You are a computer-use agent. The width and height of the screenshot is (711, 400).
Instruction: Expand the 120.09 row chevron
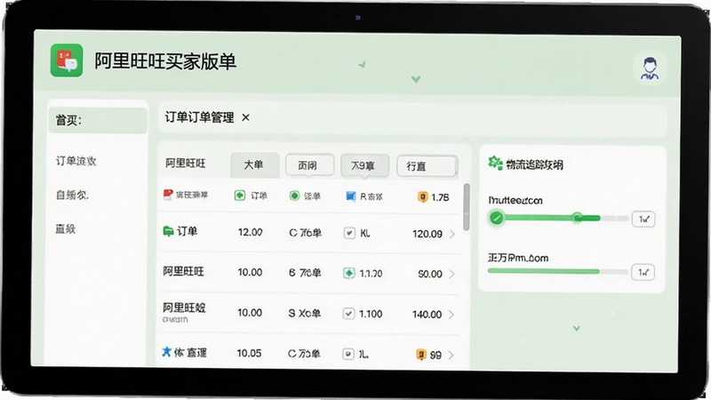click(x=452, y=234)
